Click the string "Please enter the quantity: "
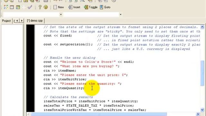 click(90, 84)
